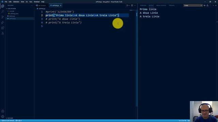Click empty code line 5

tap(87, 26)
